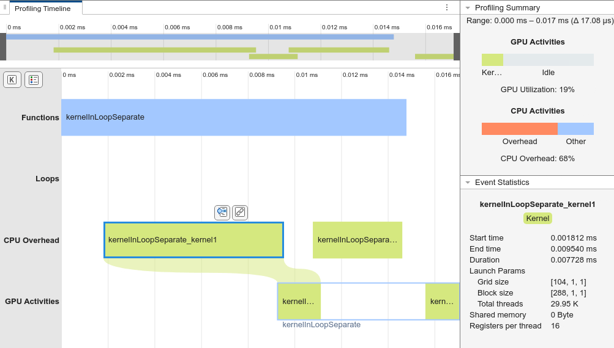Image resolution: width=614 pixels, height=348 pixels.
Task: Click the first GPU Activities kernel block
Action: coord(299,301)
